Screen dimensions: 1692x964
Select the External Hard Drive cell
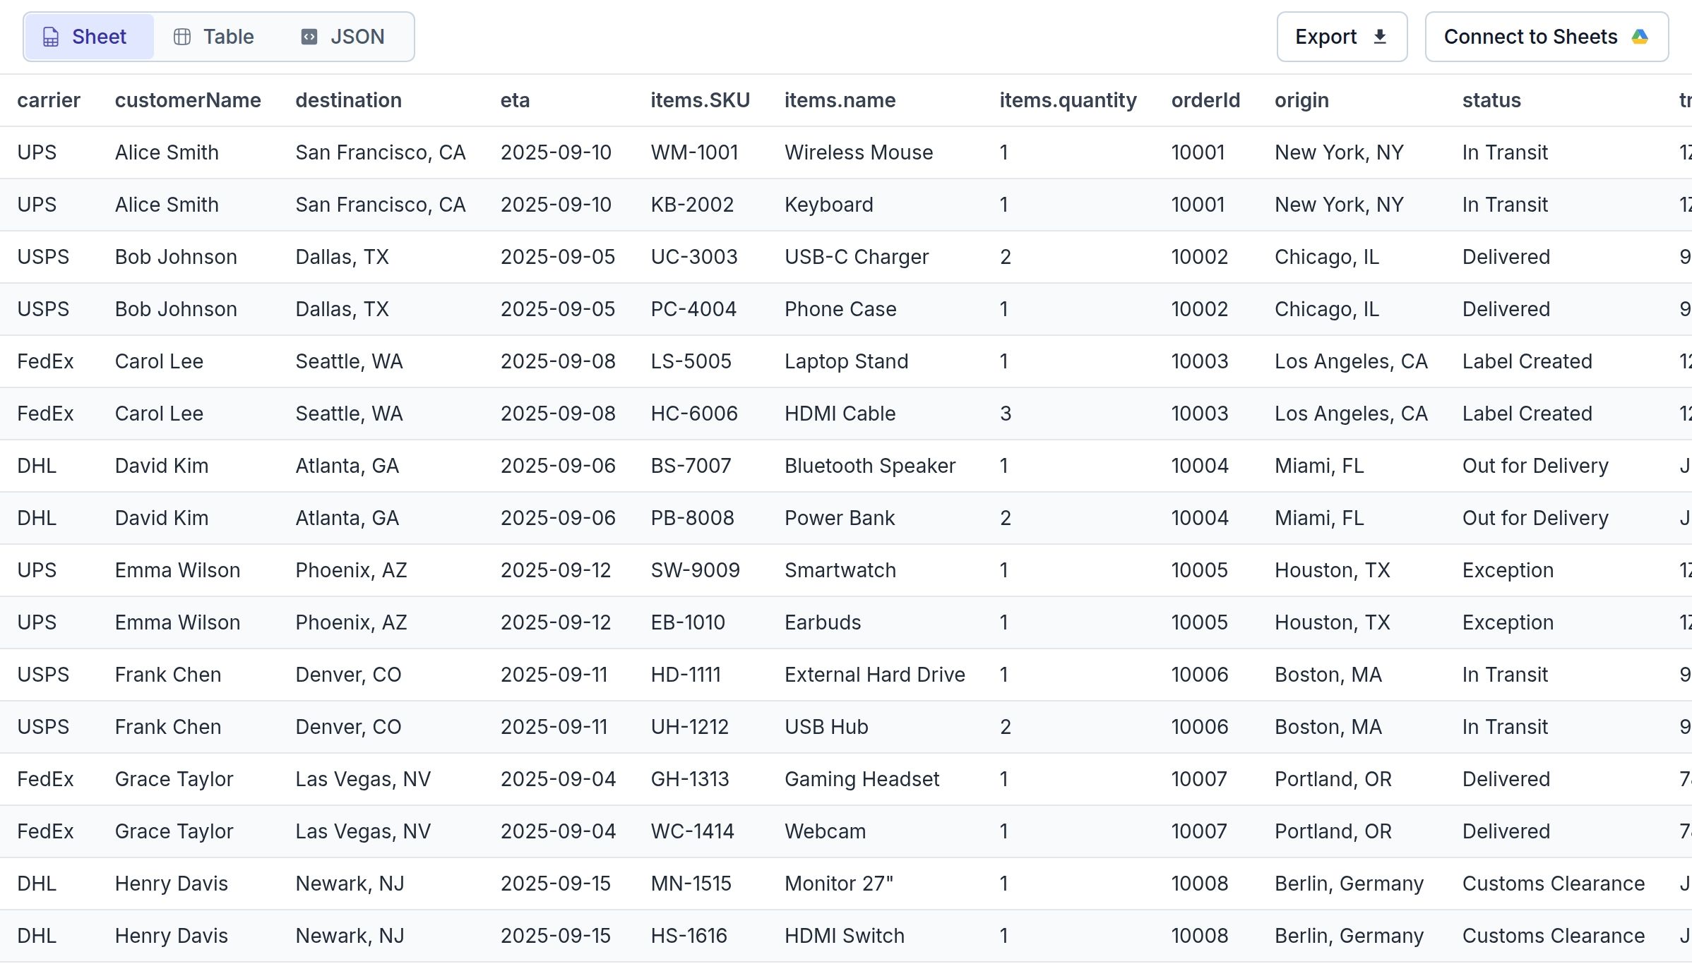[x=875, y=675]
